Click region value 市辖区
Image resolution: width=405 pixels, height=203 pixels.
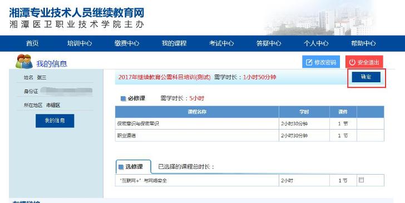[x=53, y=105]
